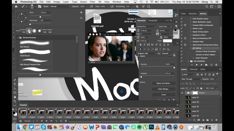
Task: Go to the next frame in Timeline
Action: click(52, 121)
